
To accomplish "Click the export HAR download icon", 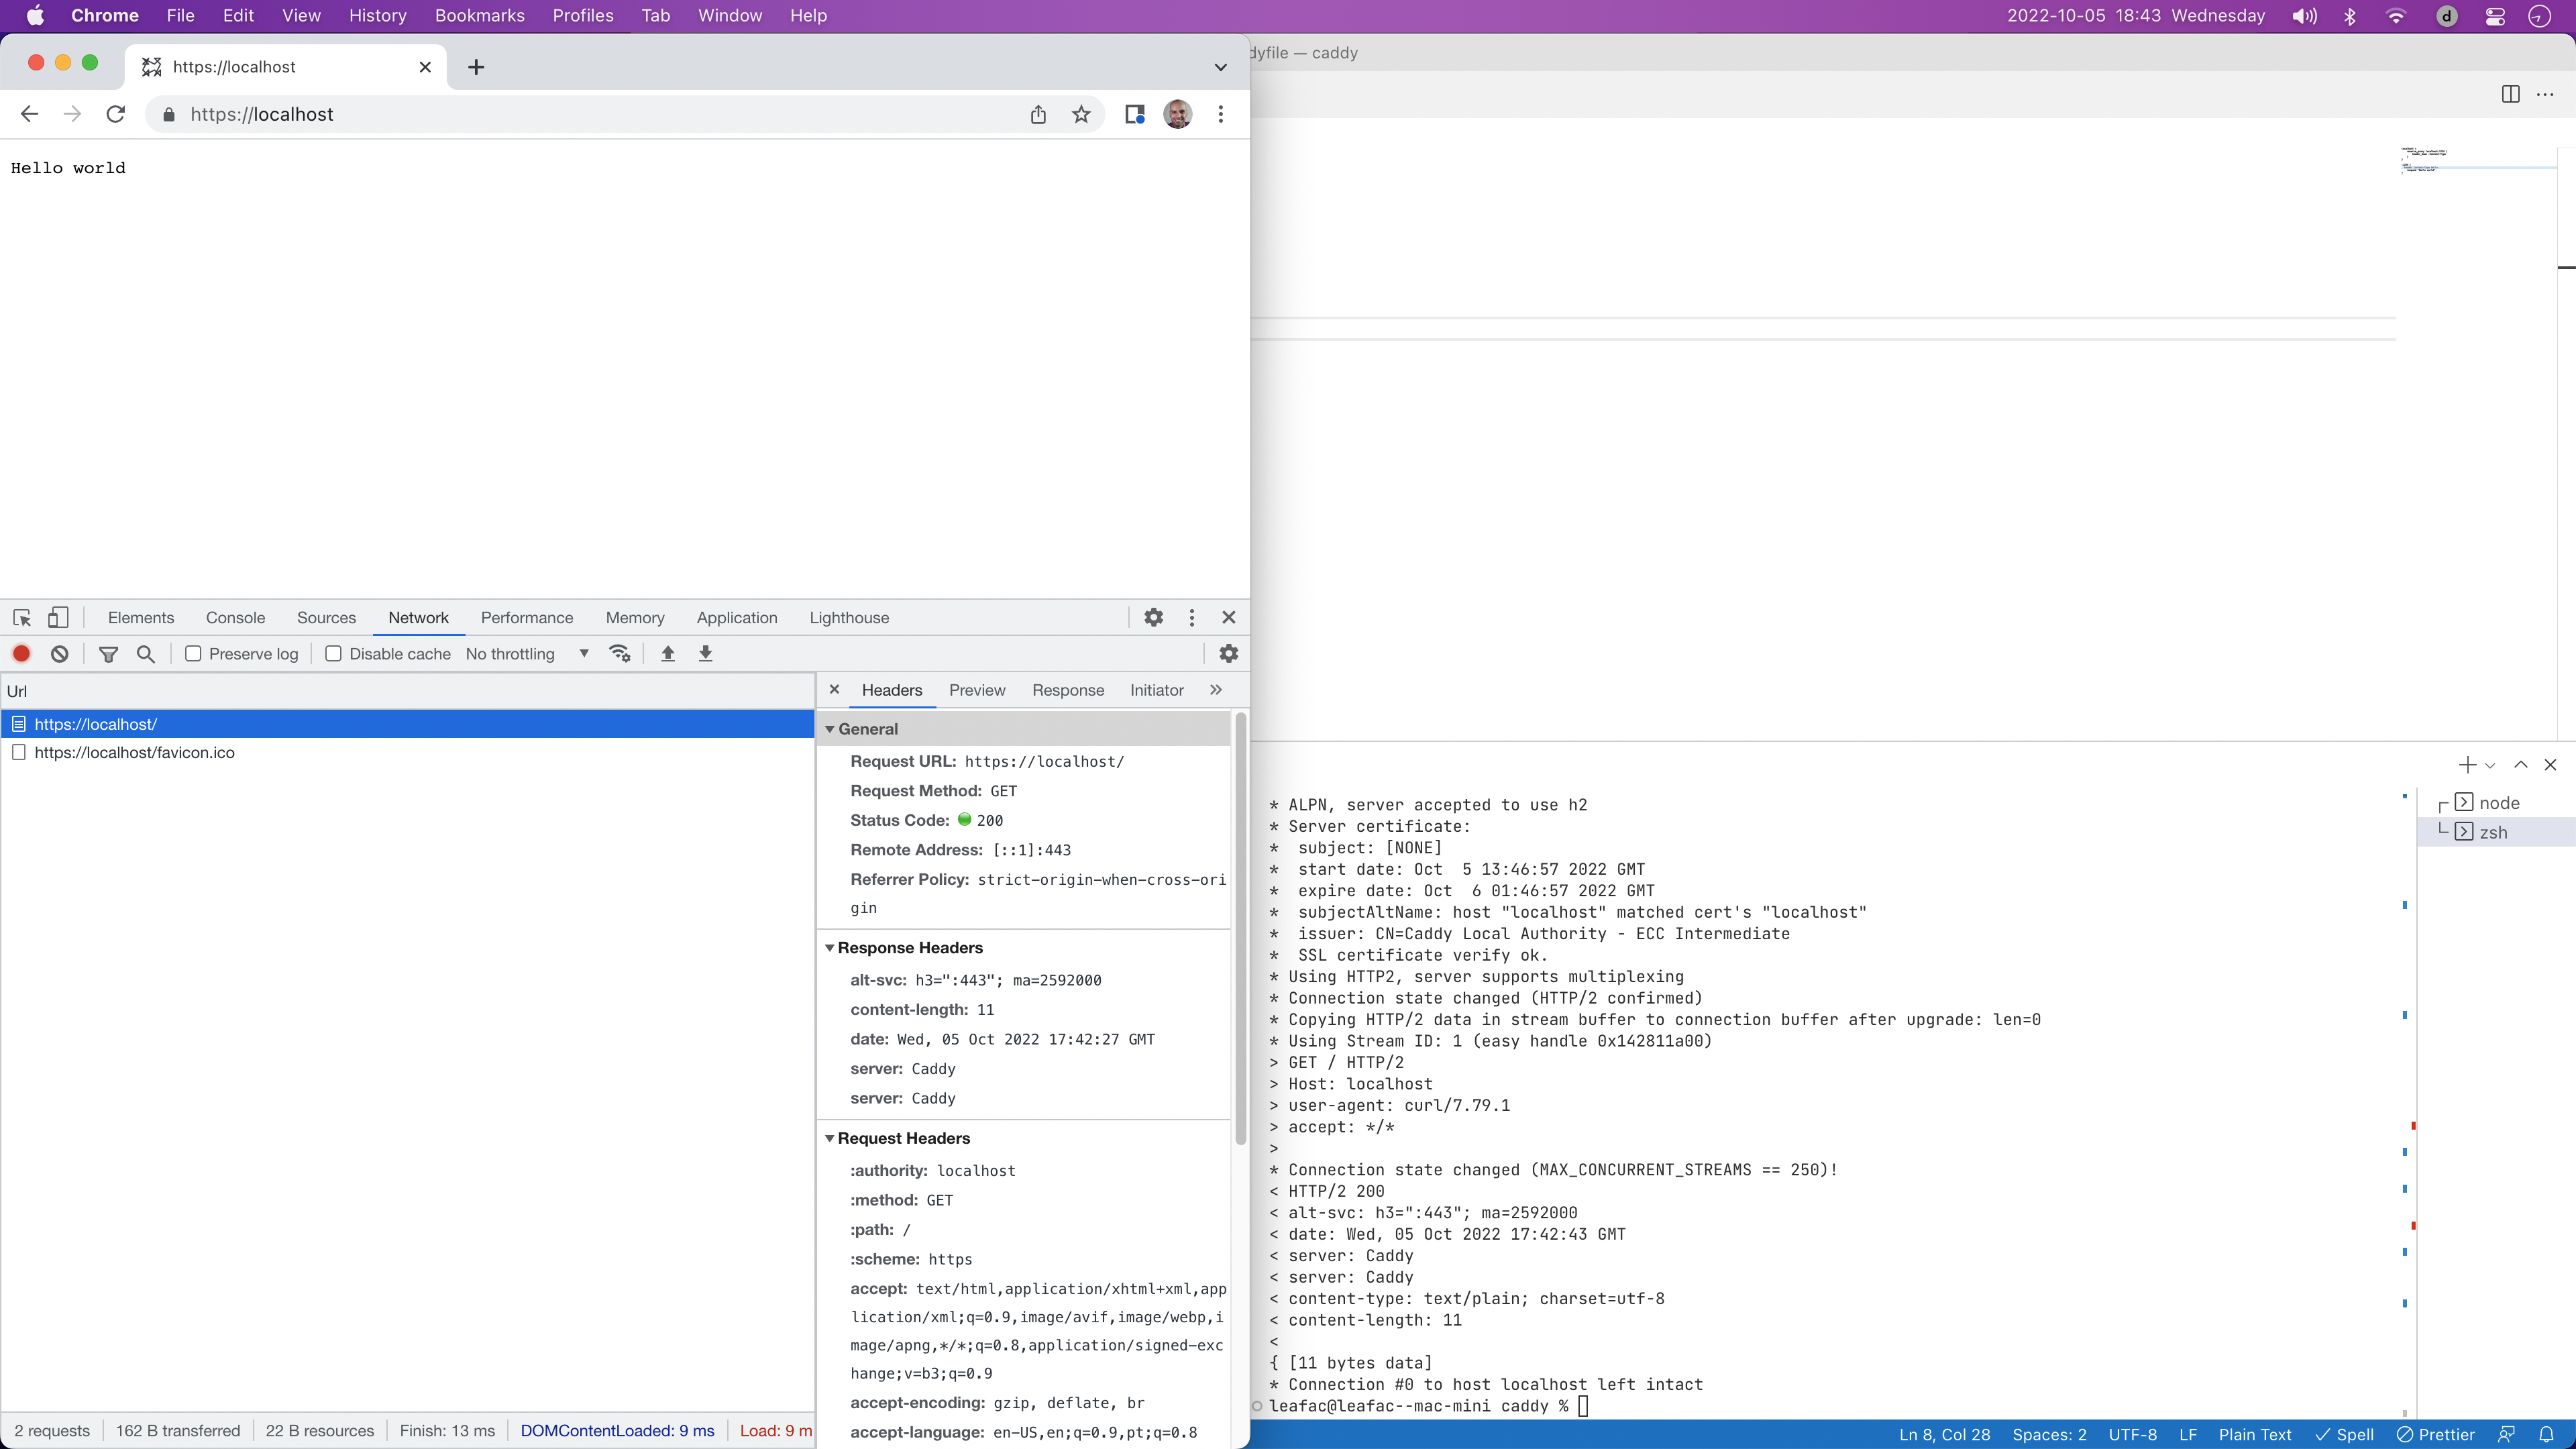I will 705,653.
